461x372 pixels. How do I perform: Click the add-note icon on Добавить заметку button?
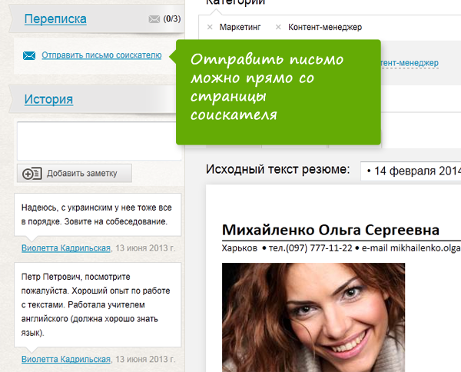coord(32,174)
